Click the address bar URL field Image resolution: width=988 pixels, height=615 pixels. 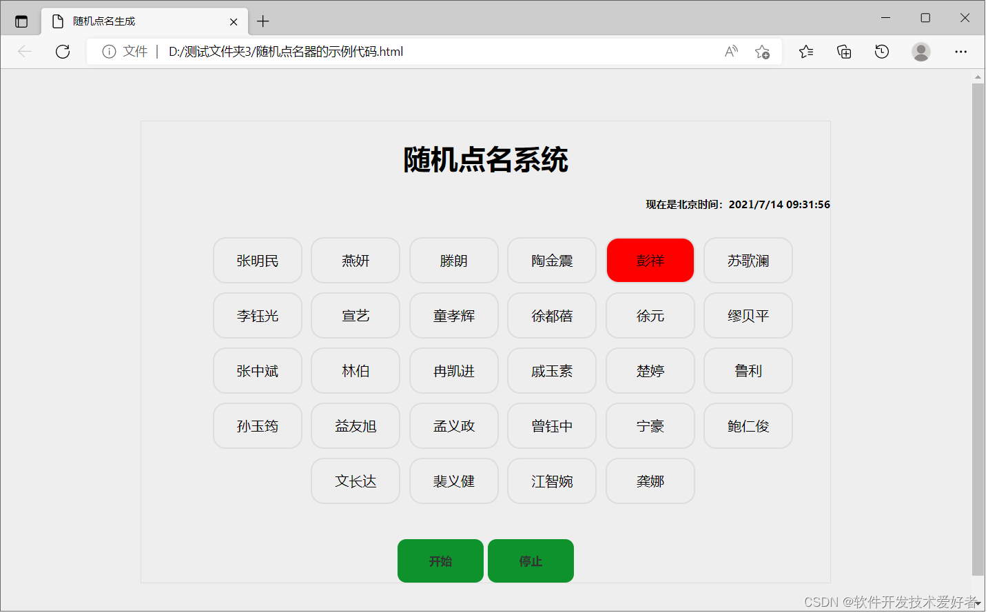(434, 52)
